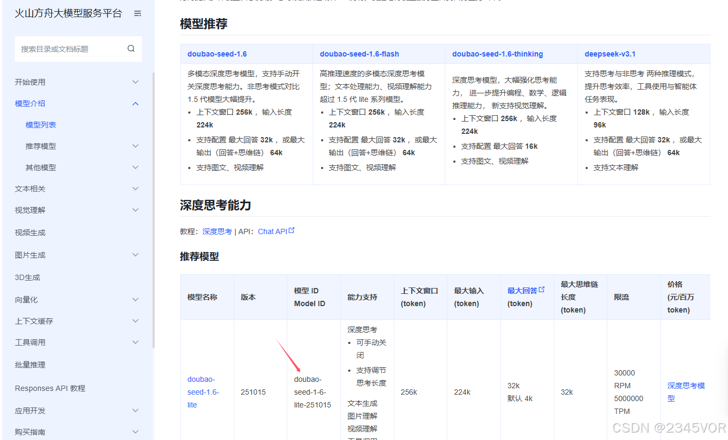
Task: Click the 最大回答 column header link
Action: (x=522, y=291)
